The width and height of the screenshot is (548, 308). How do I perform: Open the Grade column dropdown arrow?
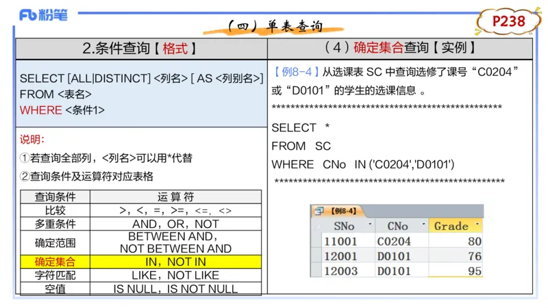click(x=477, y=224)
